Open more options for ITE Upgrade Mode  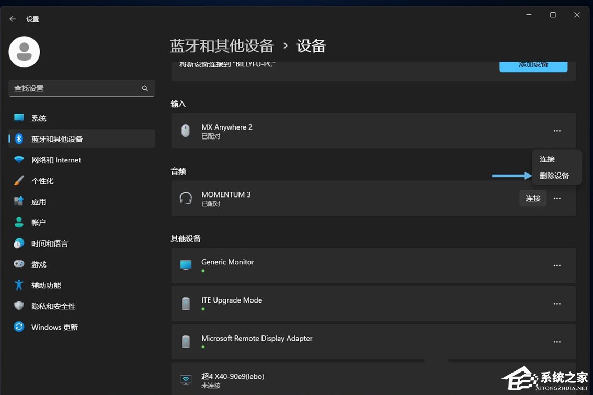click(557, 304)
